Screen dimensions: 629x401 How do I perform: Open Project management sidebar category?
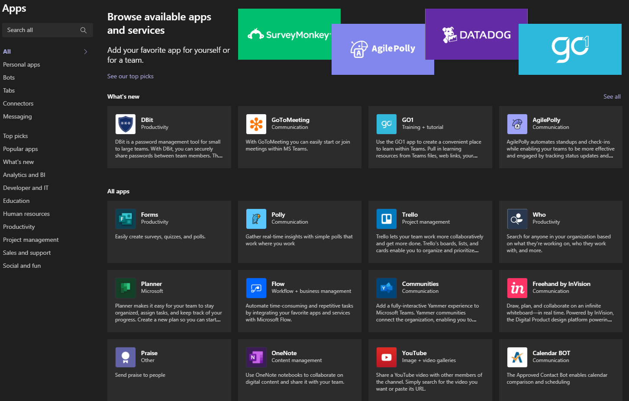[x=31, y=240]
